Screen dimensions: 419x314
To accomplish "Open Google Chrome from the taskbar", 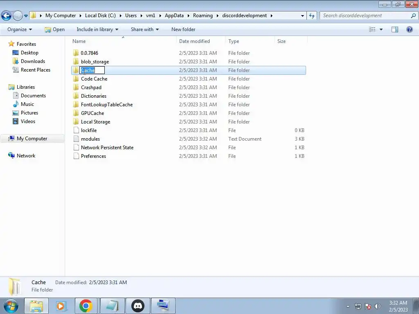I will coord(86,306).
